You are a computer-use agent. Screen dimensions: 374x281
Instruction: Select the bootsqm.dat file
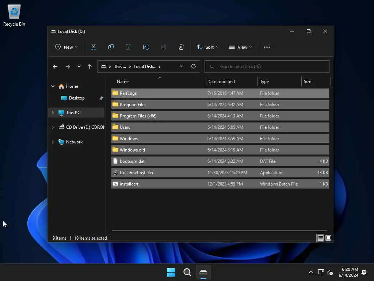(x=220, y=161)
